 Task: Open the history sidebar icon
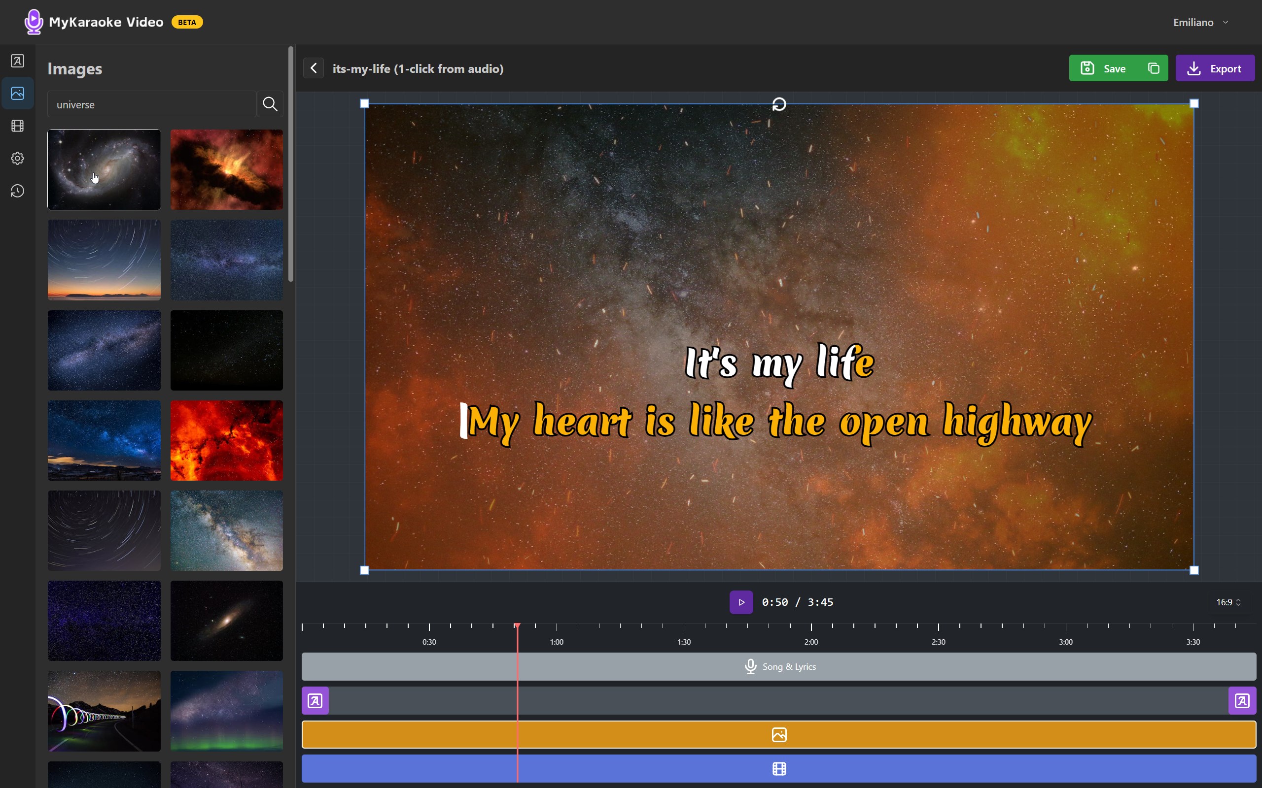pos(17,191)
